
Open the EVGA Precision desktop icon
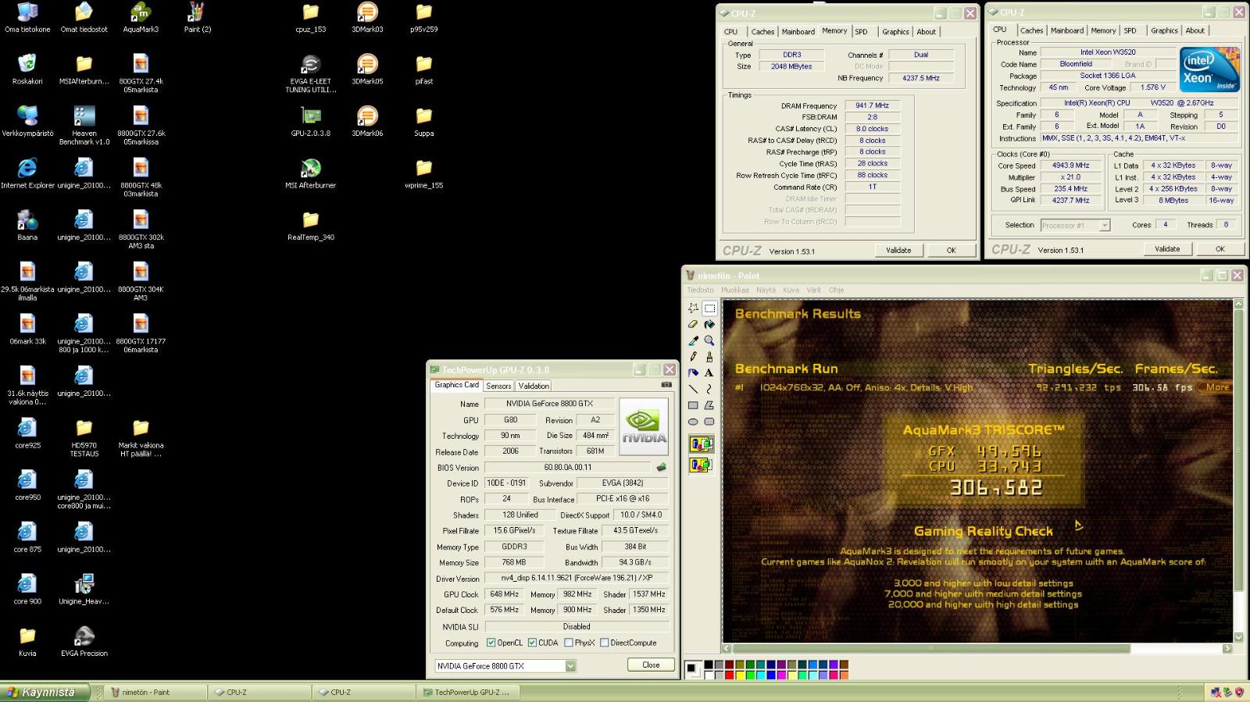[x=84, y=642]
